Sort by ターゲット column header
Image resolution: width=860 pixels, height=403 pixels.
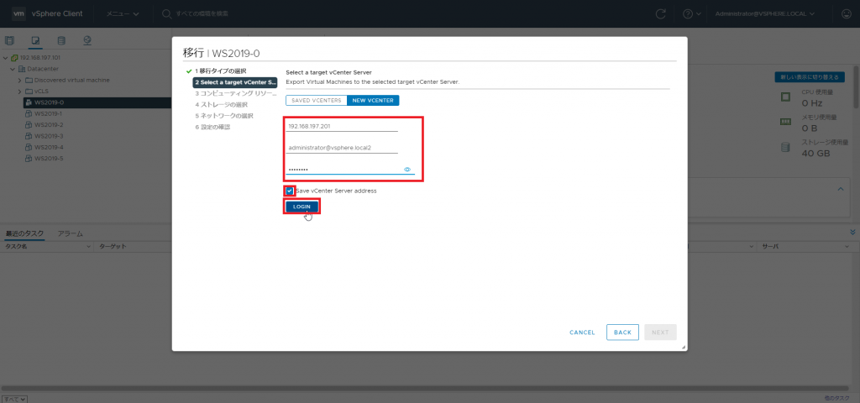(x=113, y=247)
